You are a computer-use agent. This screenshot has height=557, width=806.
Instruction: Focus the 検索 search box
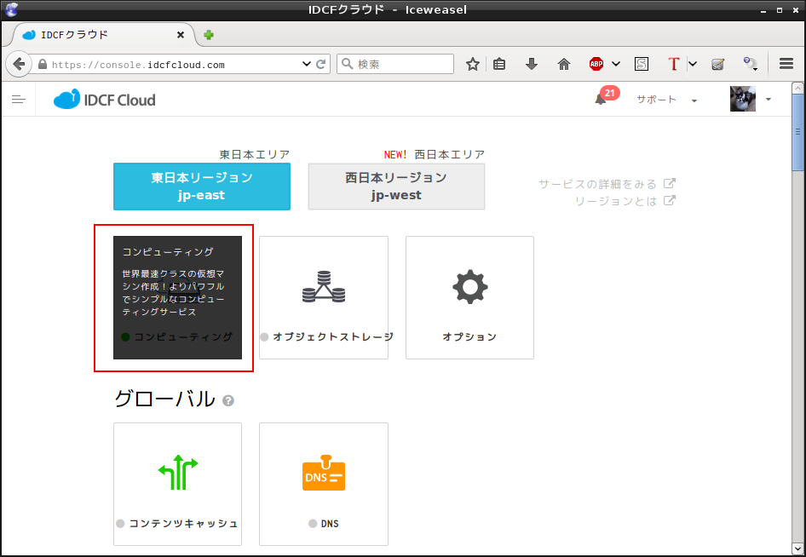click(395, 64)
